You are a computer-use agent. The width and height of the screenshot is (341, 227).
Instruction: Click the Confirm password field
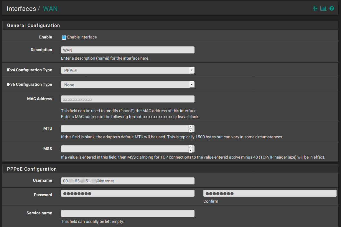[x=270, y=193]
